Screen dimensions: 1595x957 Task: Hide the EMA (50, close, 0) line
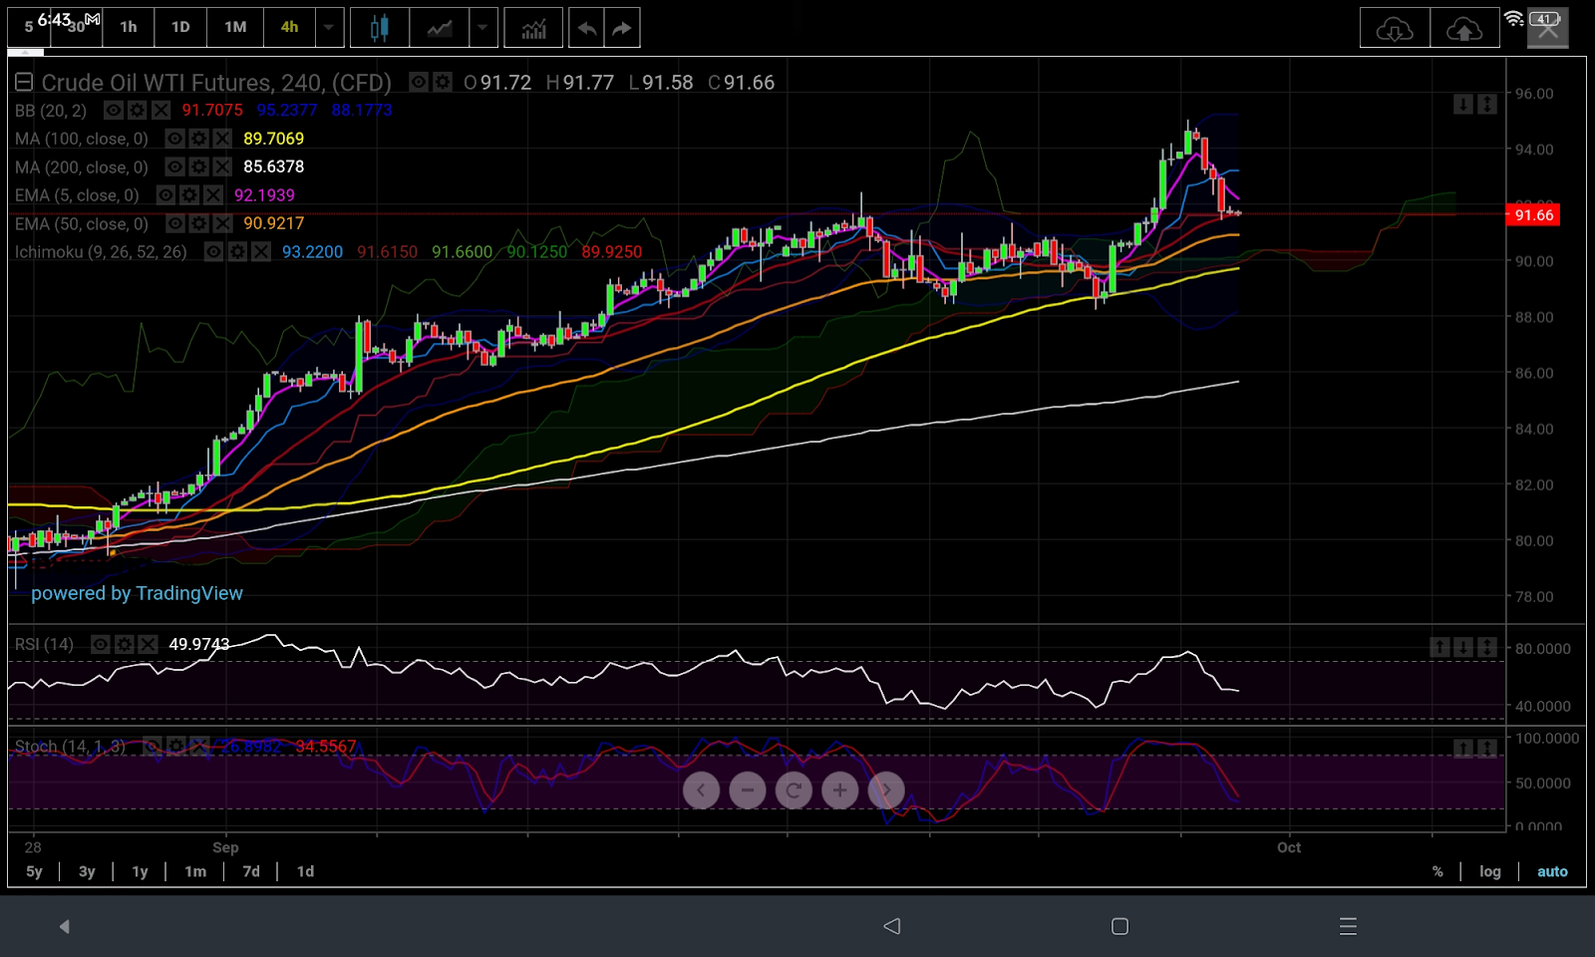[x=174, y=223]
